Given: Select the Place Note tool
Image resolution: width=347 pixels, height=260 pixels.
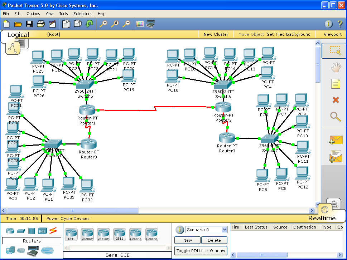Looking at the screenshot, I should tap(335, 84).
